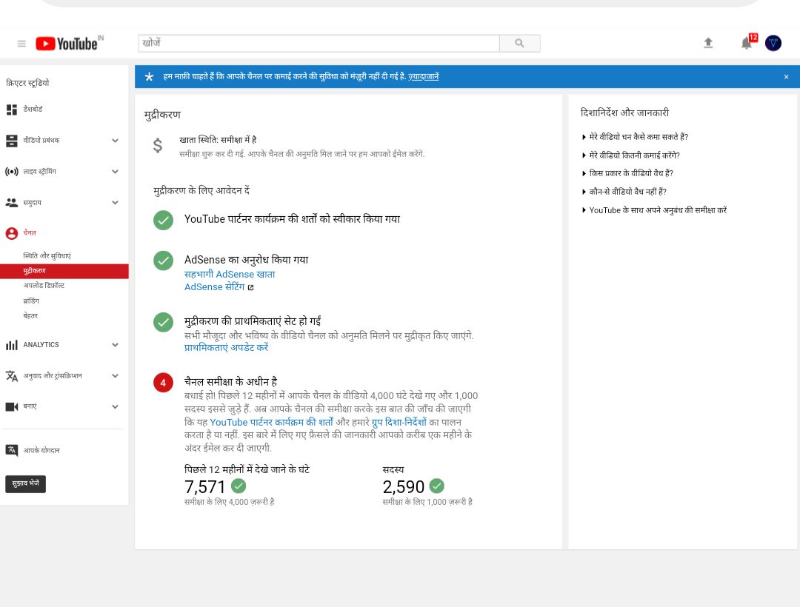The width and height of the screenshot is (800, 607).
Task: Expand YouTube के साथ अपने अनुबंध की समीक्षा
Action: click(654, 210)
